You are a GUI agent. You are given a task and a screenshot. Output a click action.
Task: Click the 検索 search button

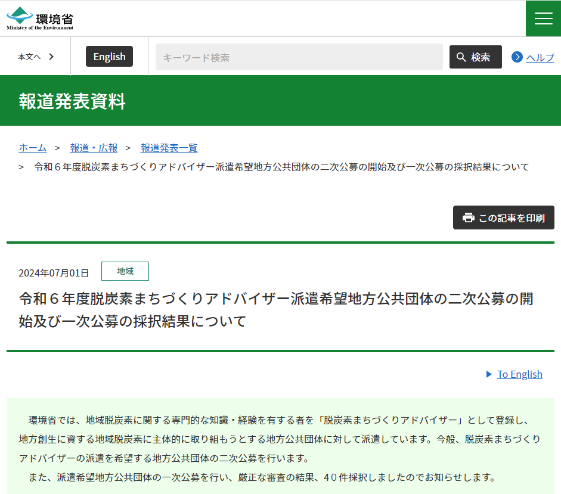tap(475, 56)
